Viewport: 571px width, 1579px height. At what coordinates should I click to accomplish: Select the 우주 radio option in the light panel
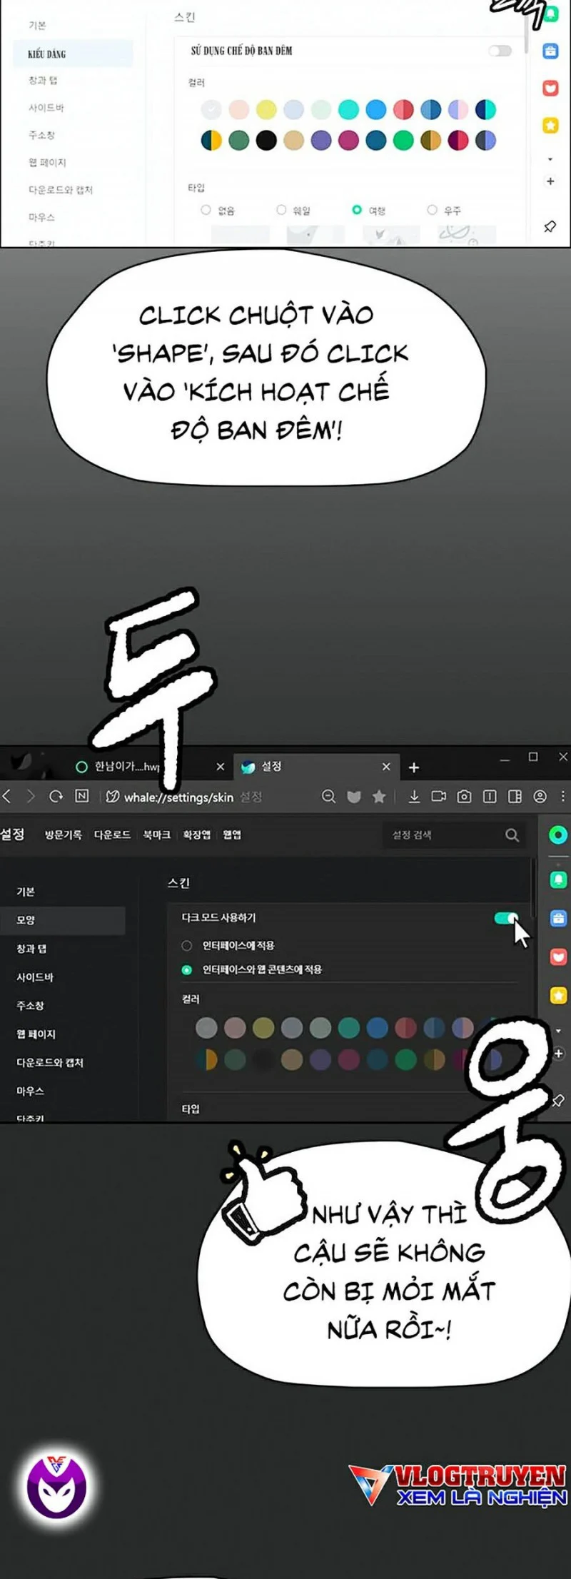[x=432, y=210]
